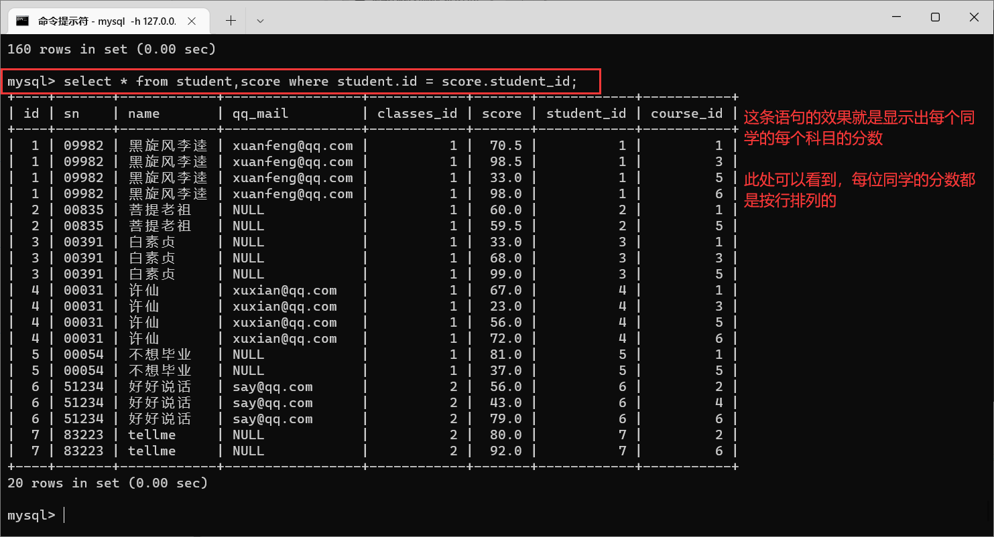
Task: Click score value 43.0
Action: (x=505, y=403)
